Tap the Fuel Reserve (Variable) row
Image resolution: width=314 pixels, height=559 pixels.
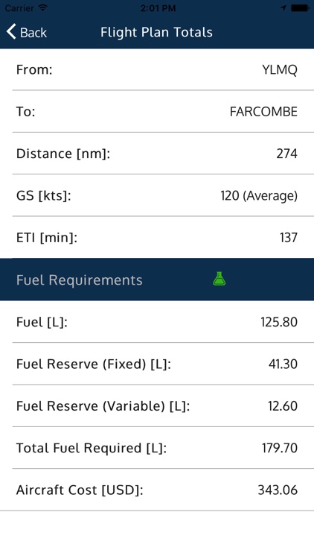click(157, 405)
